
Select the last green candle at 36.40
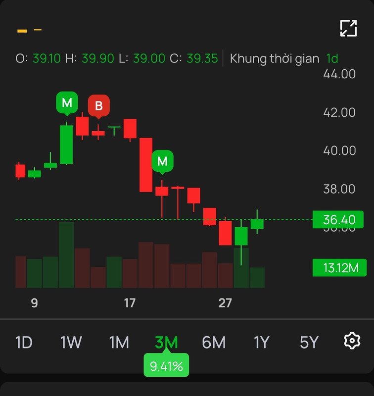pos(257,224)
